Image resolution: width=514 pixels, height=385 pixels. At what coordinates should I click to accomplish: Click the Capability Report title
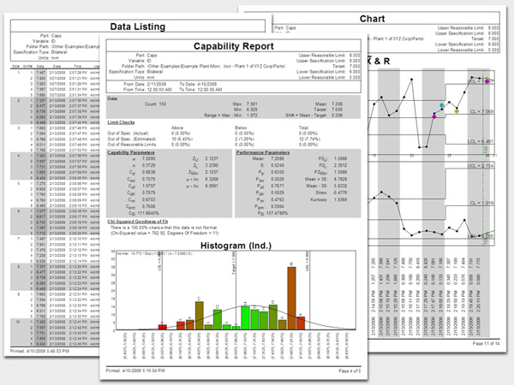234,45
